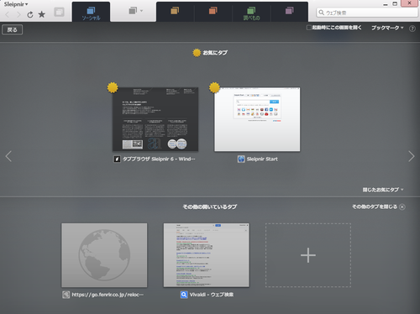Expand the closed favorite tabs dropdown
The image size is (420, 314).
coord(383,190)
